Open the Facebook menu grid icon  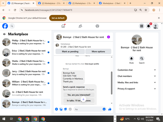tap(141, 26)
